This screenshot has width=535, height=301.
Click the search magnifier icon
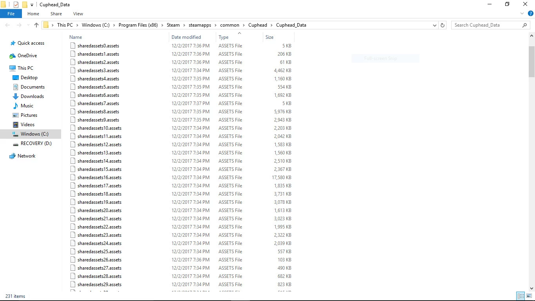(x=525, y=25)
